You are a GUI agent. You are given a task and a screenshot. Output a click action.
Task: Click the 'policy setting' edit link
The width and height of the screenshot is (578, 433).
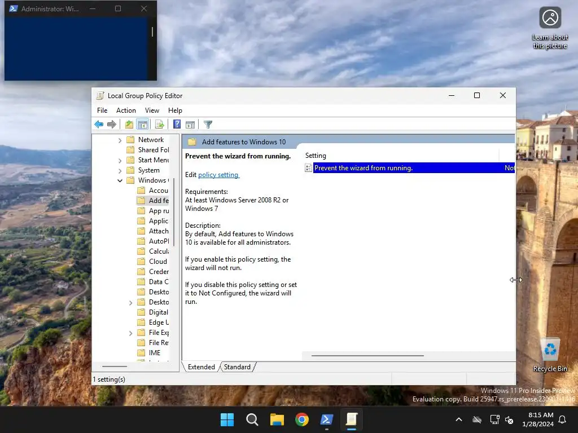click(218, 175)
